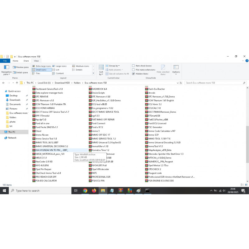Open the Navigation pane menu
This screenshot has height=249, width=249.
coord(6,70)
